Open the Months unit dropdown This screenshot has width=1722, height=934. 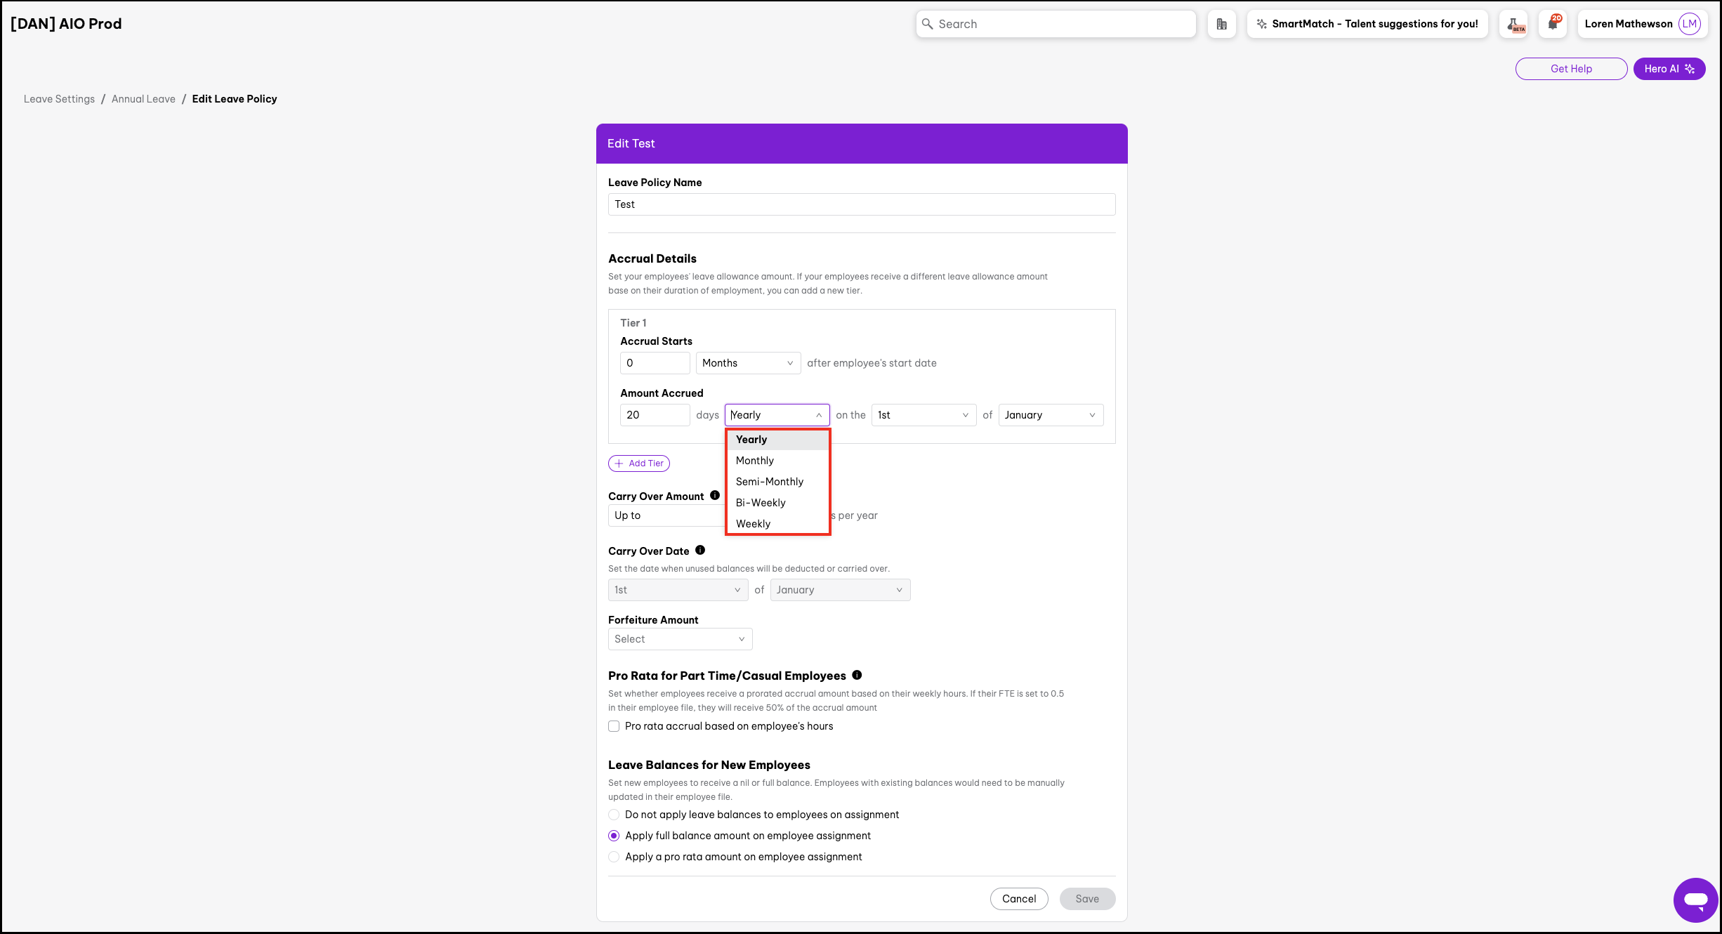pos(748,363)
